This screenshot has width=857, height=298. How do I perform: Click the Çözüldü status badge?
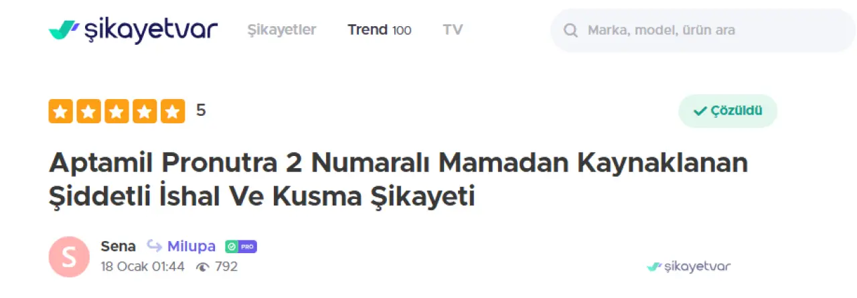728,111
